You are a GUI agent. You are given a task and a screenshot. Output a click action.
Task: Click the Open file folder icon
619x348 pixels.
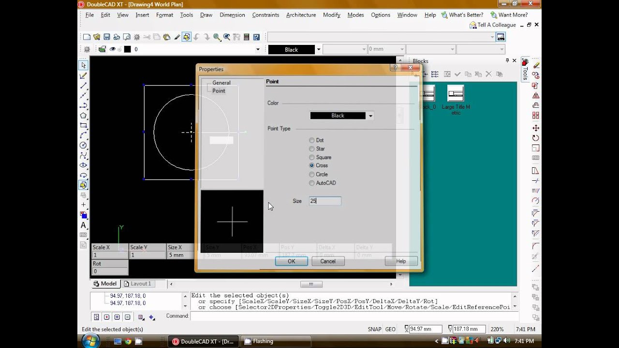pyautogui.click(x=97, y=37)
